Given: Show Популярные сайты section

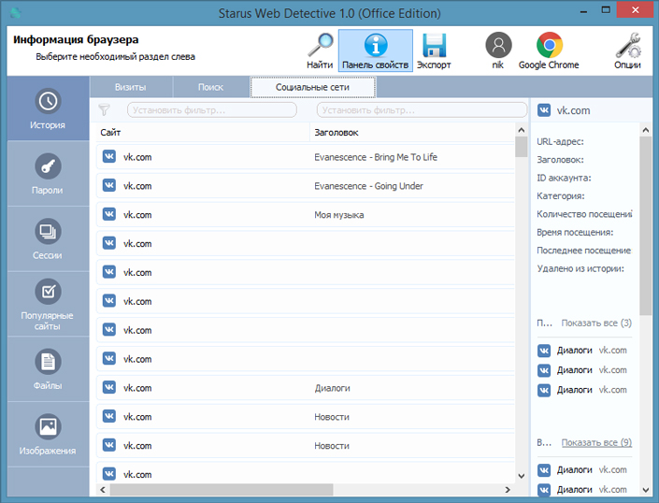Looking at the screenshot, I should 48,304.
